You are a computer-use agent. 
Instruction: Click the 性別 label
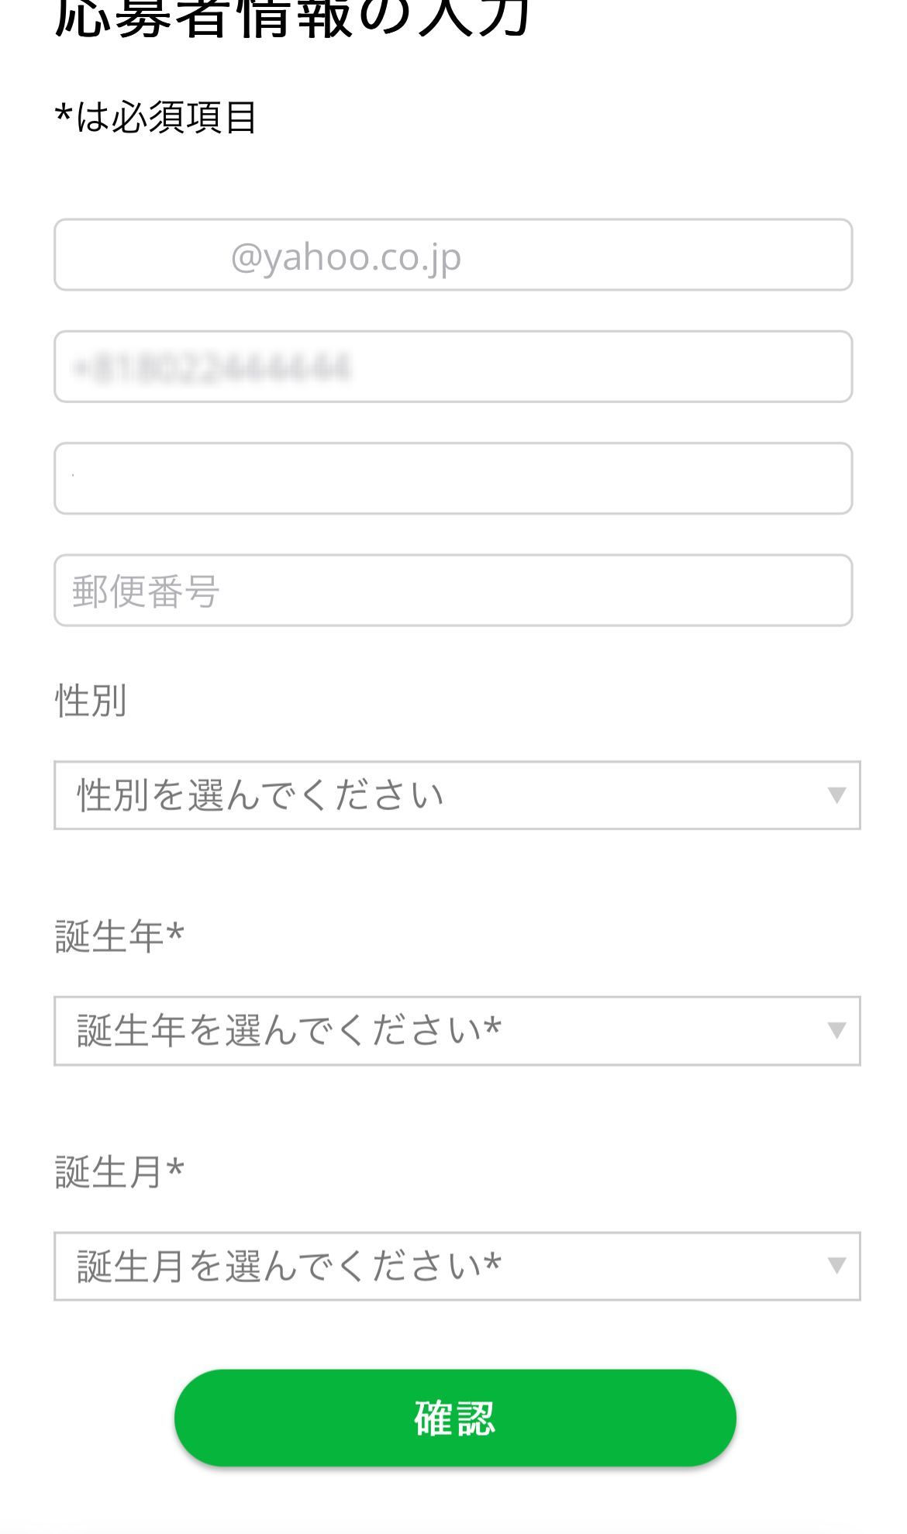[x=91, y=701]
